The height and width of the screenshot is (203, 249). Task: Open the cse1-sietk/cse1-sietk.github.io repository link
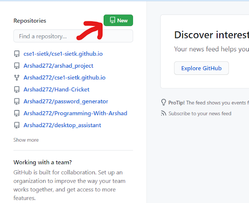click(x=63, y=54)
